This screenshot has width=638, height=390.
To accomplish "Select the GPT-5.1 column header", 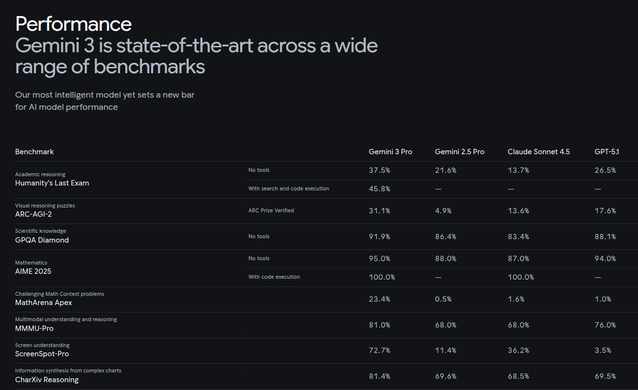I will click(x=606, y=152).
